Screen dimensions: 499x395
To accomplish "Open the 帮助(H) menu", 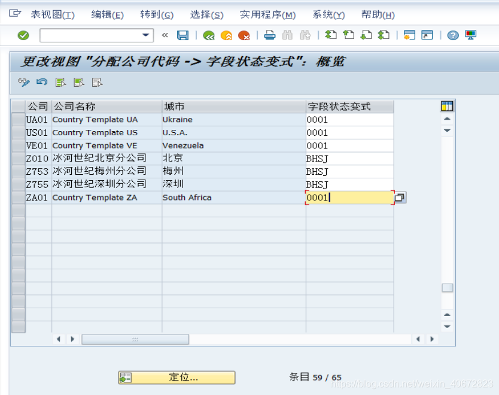I will pos(378,14).
